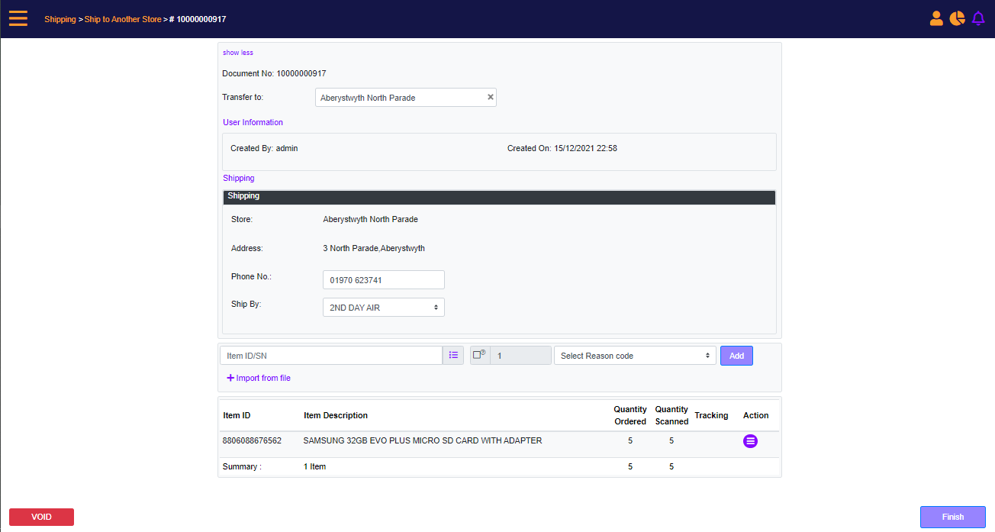
Task: Click the Quantity Scanned column header
Action: click(671, 415)
